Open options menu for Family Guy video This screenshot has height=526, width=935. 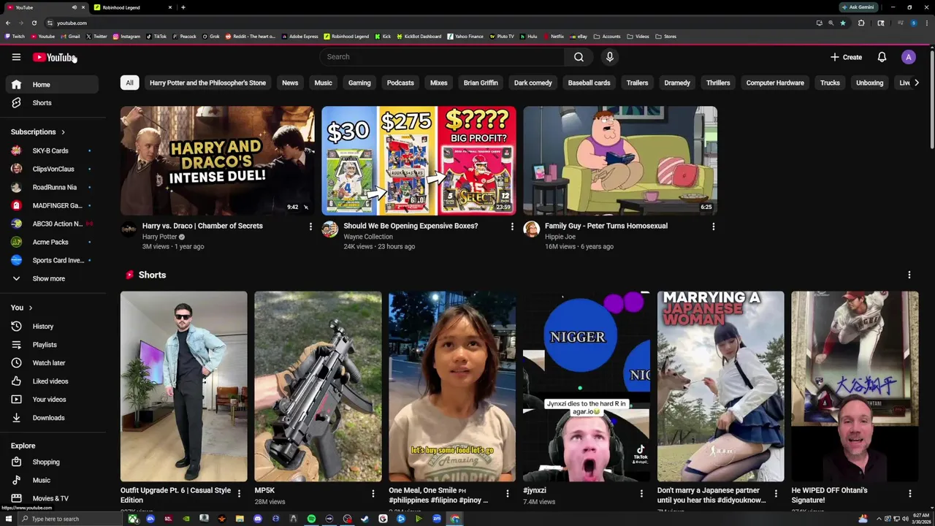point(714,226)
